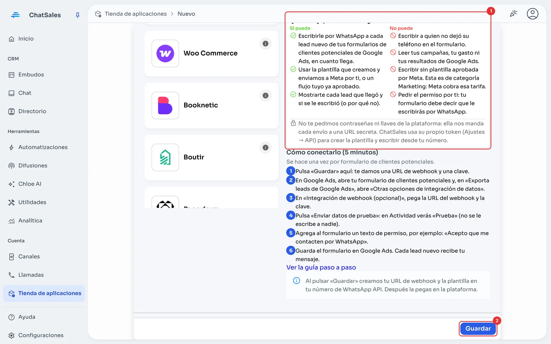Open the Booknetic app title
This screenshot has width=551, height=344.
pyautogui.click(x=201, y=105)
